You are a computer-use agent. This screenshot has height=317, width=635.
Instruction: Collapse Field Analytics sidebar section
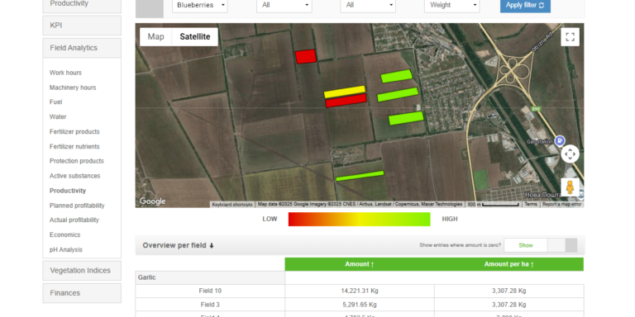pyautogui.click(x=82, y=48)
